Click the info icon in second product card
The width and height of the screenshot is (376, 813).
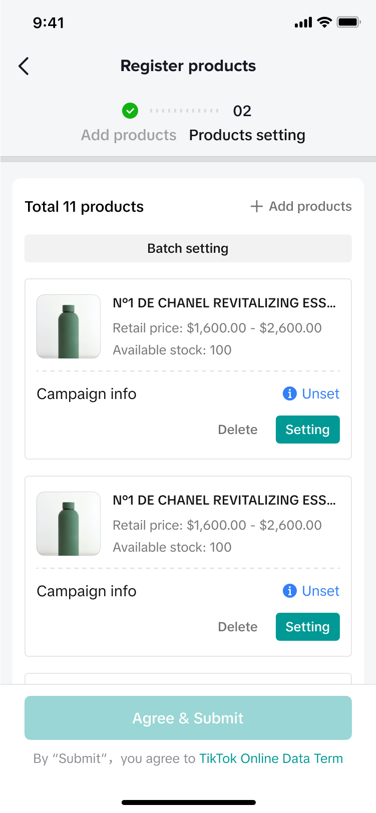point(289,591)
